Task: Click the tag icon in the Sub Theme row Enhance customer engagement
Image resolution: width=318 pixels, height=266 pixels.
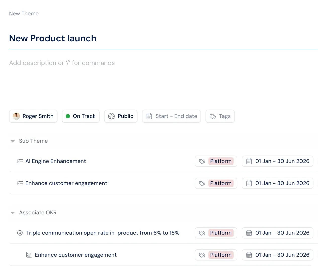Action: 202,183
